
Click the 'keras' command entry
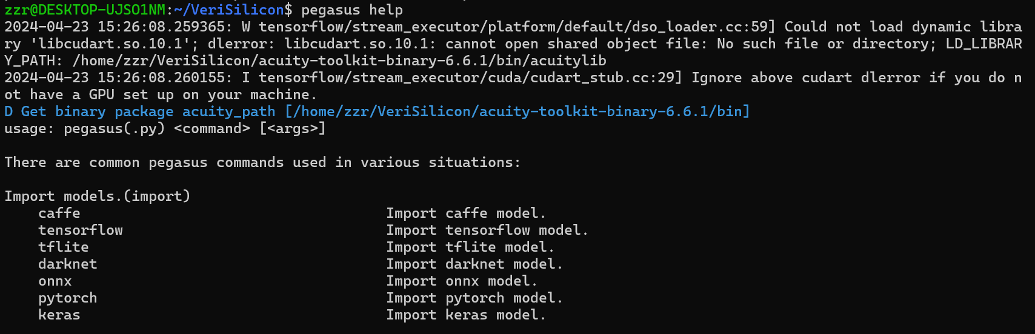tap(59, 315)
